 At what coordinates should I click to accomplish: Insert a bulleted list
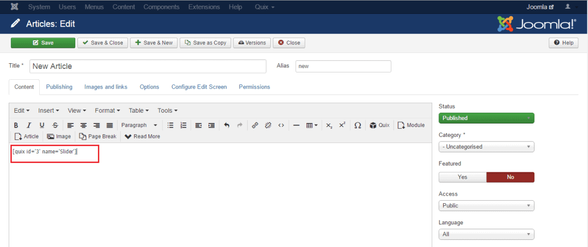pos(171,125)
